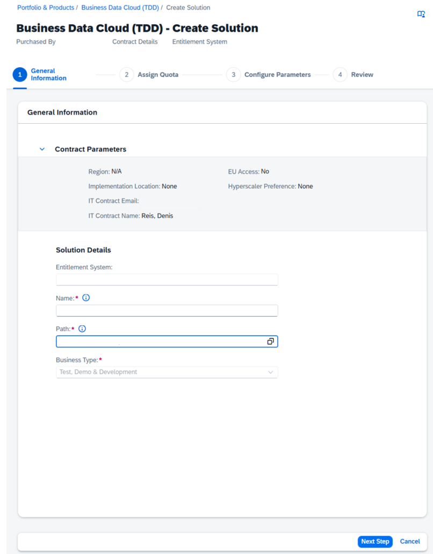433x554 pixels.
Task: Click the 'Hyperscaler Preference: None' text
Action: point(270,186)
